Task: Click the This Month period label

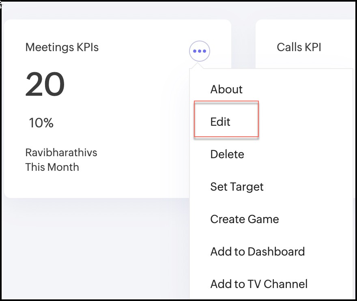Action: [x=52, y=167]
